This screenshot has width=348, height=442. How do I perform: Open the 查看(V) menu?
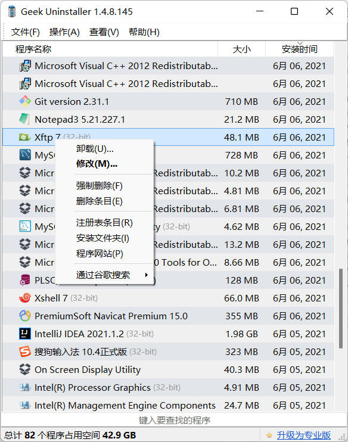pyautogui.click(x=104, y=32)
